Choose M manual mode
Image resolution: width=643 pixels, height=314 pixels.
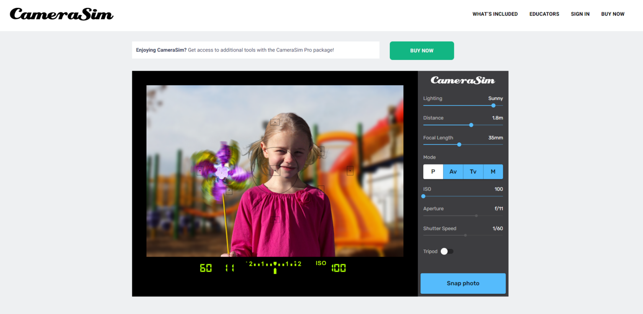493,172
